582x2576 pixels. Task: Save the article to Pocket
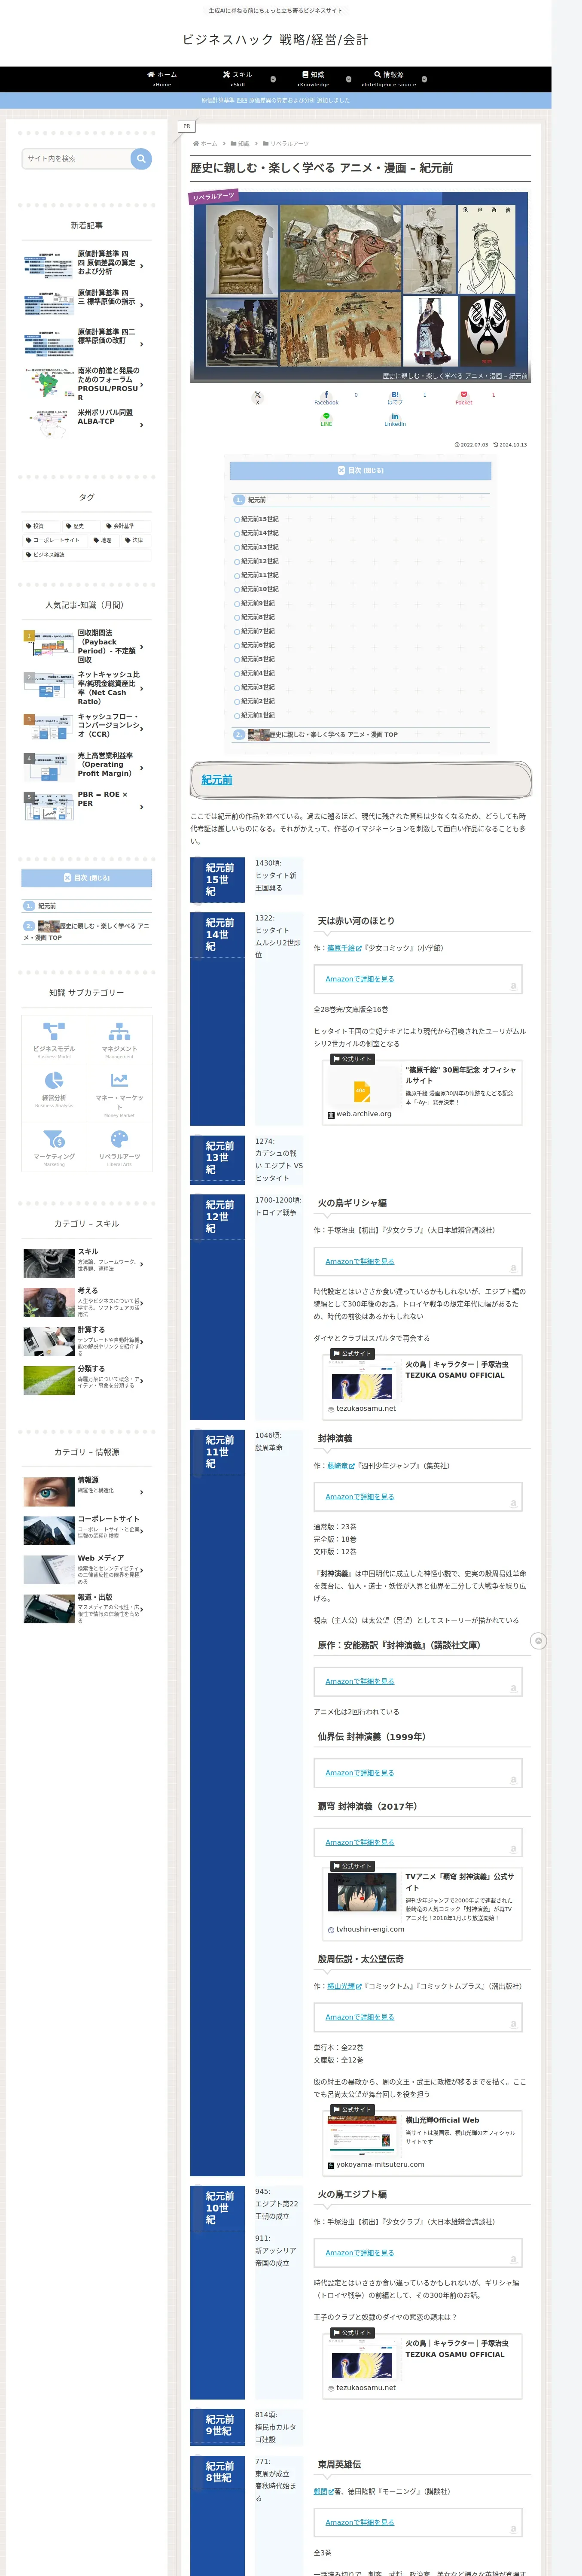(464, 398)
